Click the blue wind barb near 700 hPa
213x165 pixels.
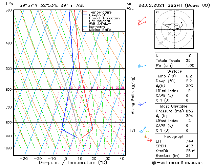point(142,104)
